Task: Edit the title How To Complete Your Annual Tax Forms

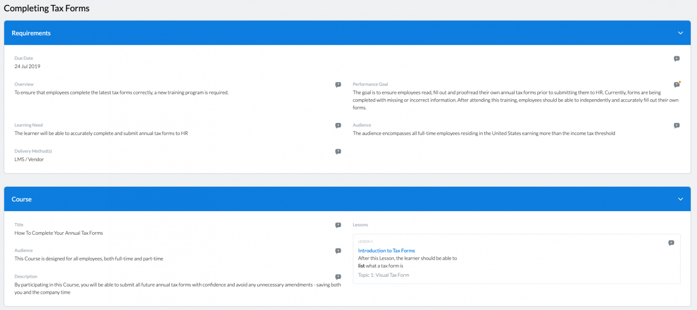Action: 59,232
